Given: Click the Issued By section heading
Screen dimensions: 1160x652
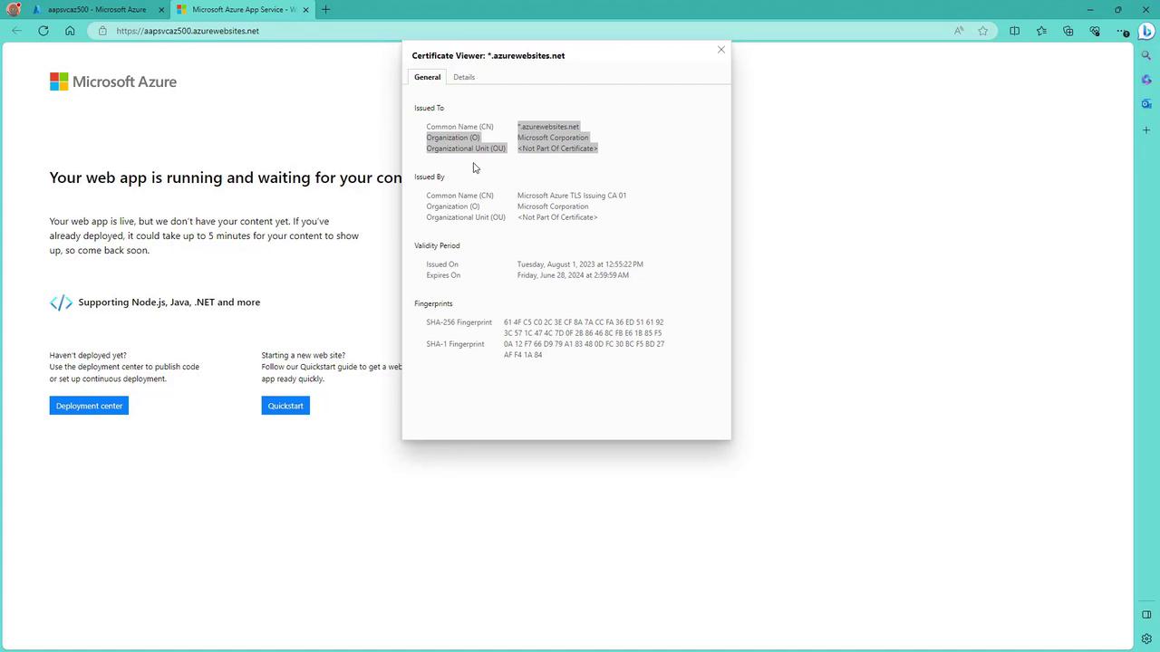Looking at the screenshot, I should [430, 177].
